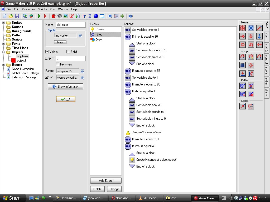Screen dimensions: 270x202
Task: Run in debug mode with red arrow
Action: tap(45, 16)
